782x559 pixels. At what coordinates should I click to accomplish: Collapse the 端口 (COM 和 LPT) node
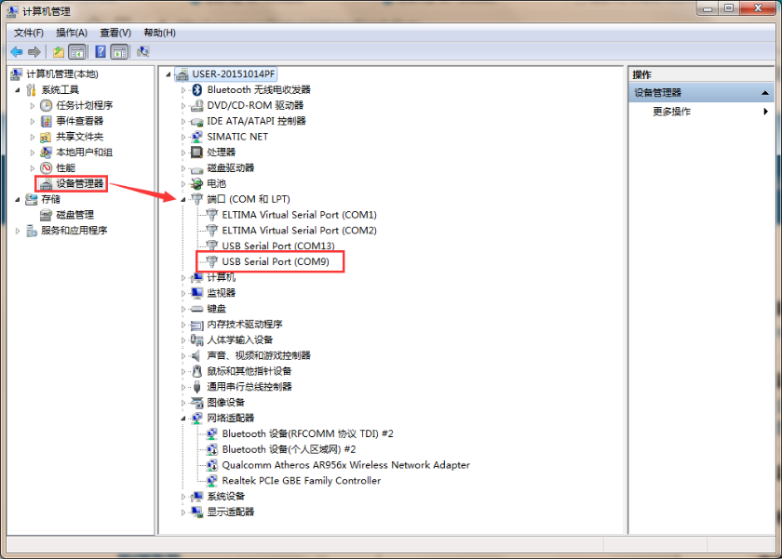183,199
